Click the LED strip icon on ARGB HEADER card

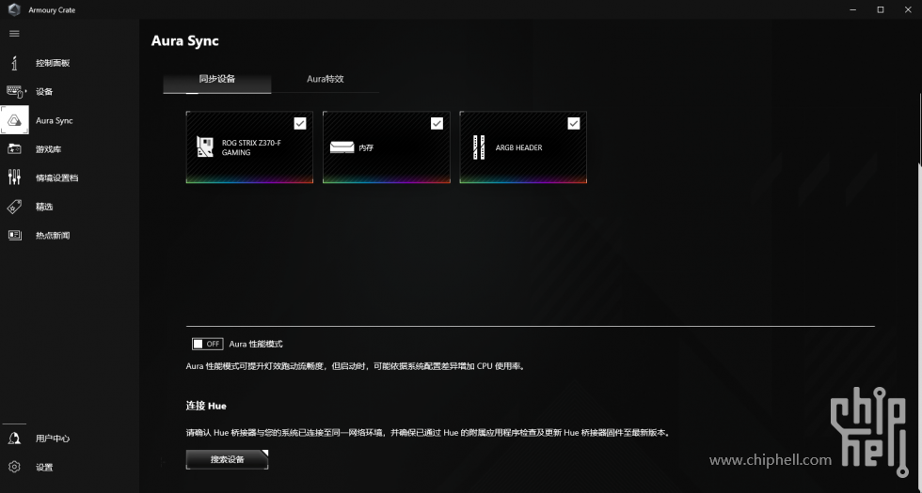(479, 147)
